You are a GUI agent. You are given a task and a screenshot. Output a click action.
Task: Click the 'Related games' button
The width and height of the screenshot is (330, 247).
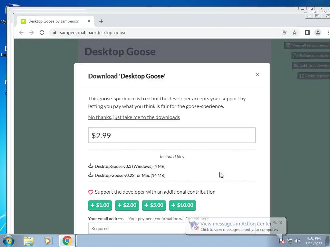(x=314, y=76)
